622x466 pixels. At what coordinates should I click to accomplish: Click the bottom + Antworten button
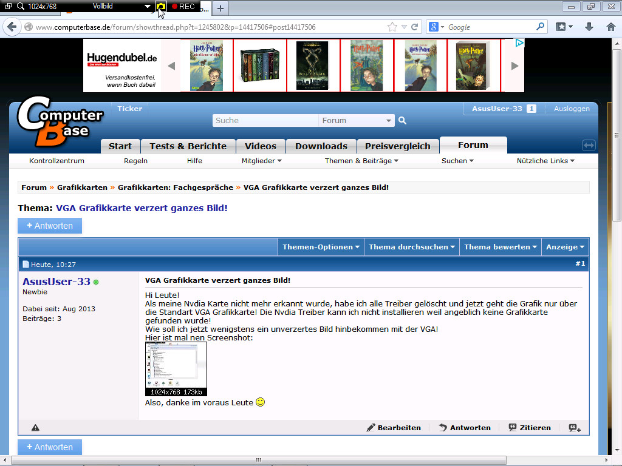coord(50,447)
